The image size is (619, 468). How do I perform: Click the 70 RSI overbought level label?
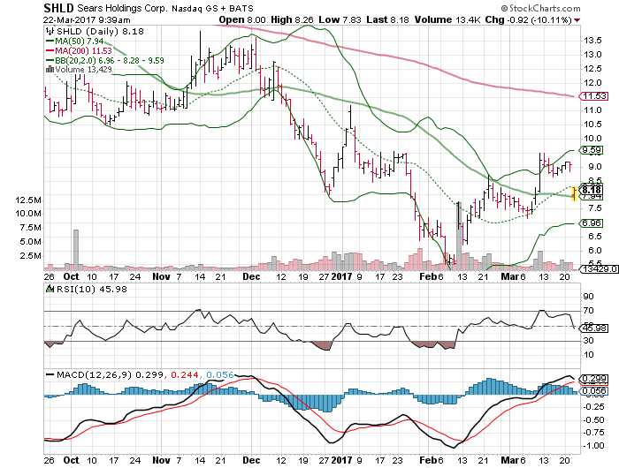pos(588,311)
